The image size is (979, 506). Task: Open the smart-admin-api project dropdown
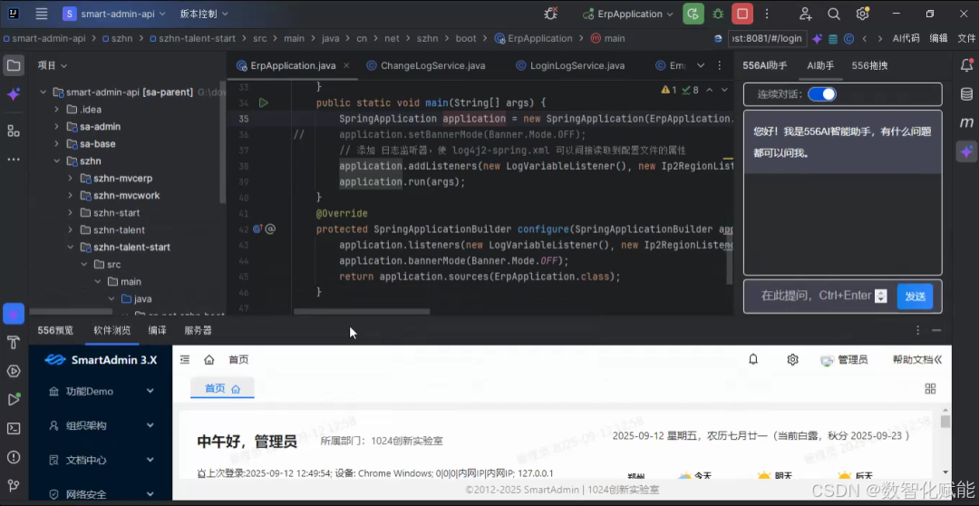point(115,14)
